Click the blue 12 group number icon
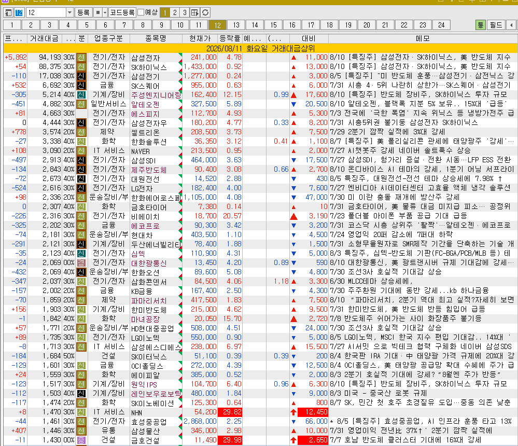This screenshot has height=446, width=518. click(19, 12)
